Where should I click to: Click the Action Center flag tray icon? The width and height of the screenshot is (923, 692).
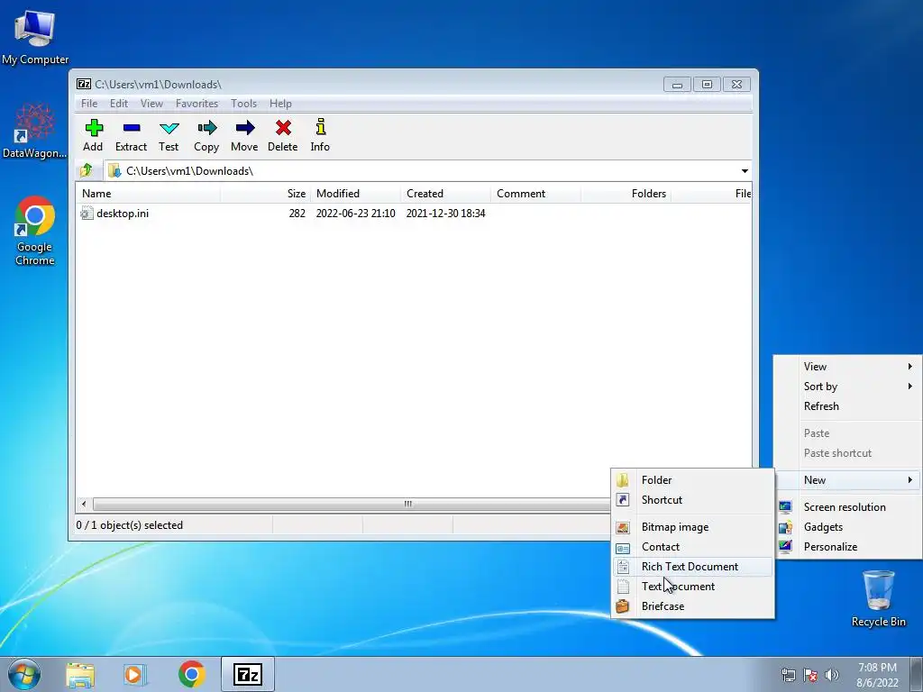click(810, 675)
